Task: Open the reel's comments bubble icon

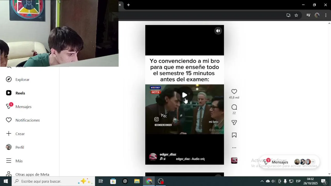Action: pos(234,107)
